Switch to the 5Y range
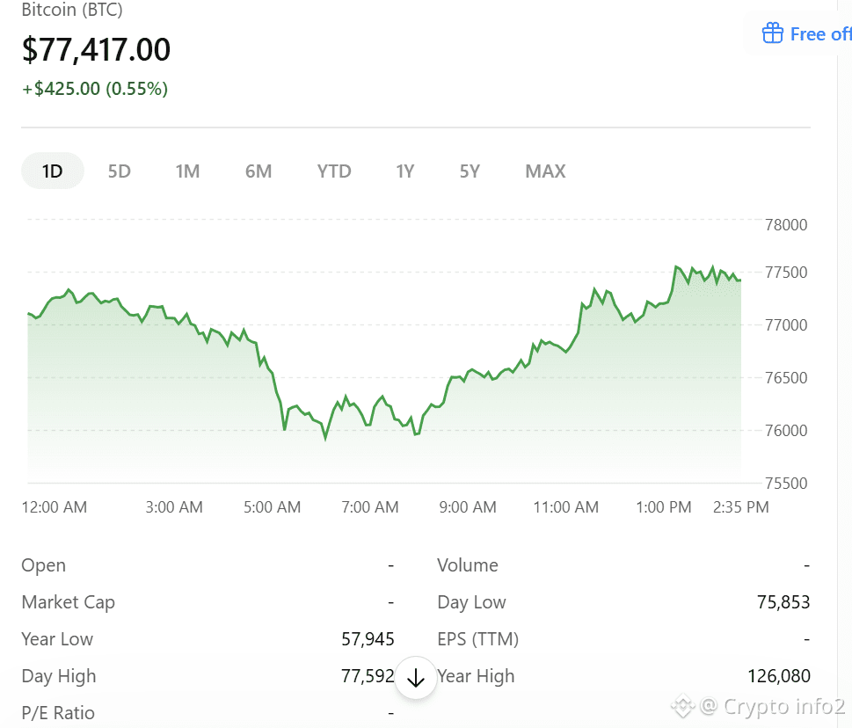 click(470, 171)
